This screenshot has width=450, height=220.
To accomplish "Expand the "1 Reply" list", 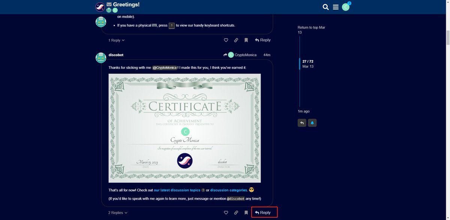I will click(117, 40).
